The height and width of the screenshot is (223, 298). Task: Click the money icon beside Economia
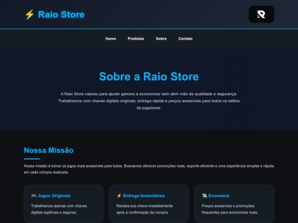click(x=205, y=195)
